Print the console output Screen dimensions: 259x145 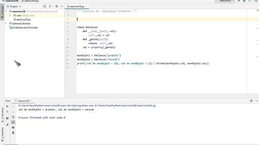point(13,127)
